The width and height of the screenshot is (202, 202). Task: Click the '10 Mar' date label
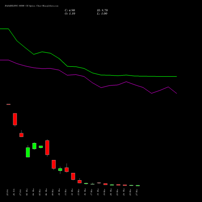tap(59, 192)
